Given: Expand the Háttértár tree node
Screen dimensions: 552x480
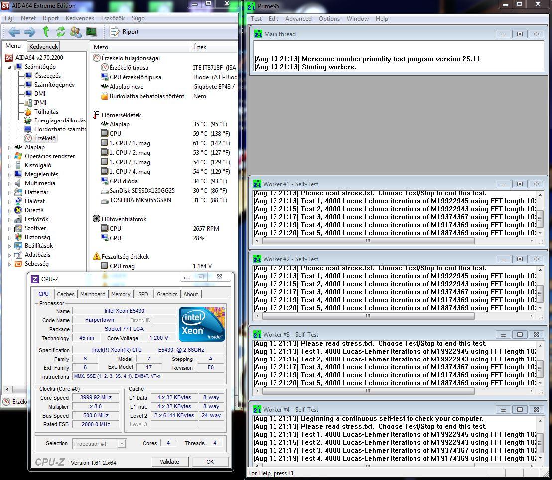Looking at the screenshot, I should 10,192.
